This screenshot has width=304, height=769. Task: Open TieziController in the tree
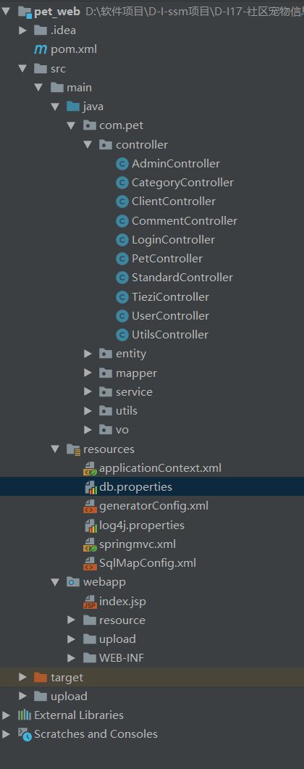pos(170,296)
